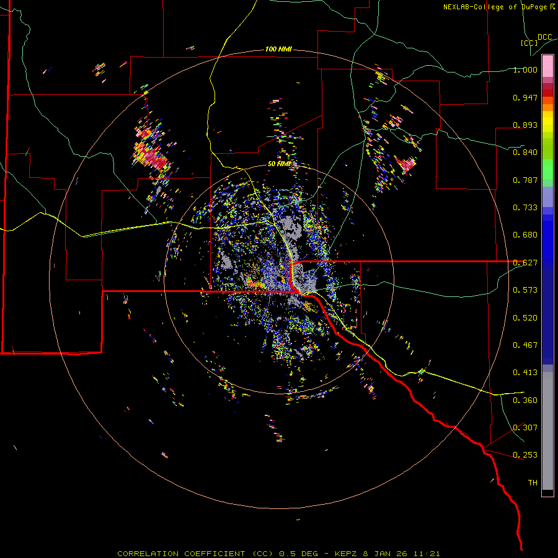558x558 pixels.
Task: Click the 0.627 scale value
Action: [525, 263]
